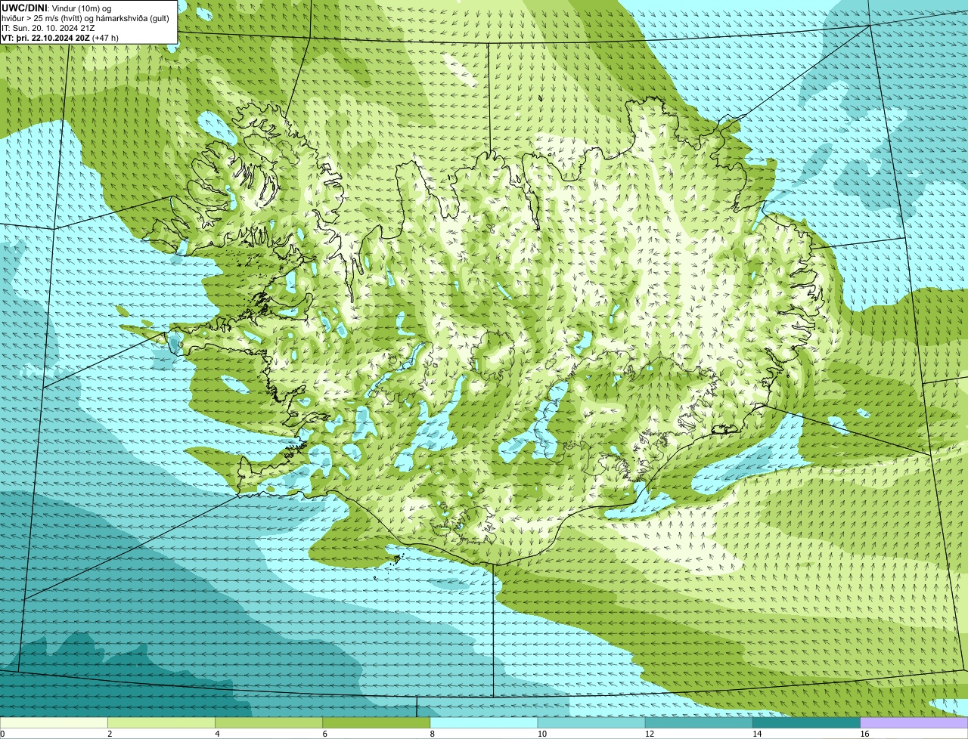Click the title line 'UWC/DINI: Vindur (10m) og'
The height and width of the screenshot is (739, 968).
(57, 8)
